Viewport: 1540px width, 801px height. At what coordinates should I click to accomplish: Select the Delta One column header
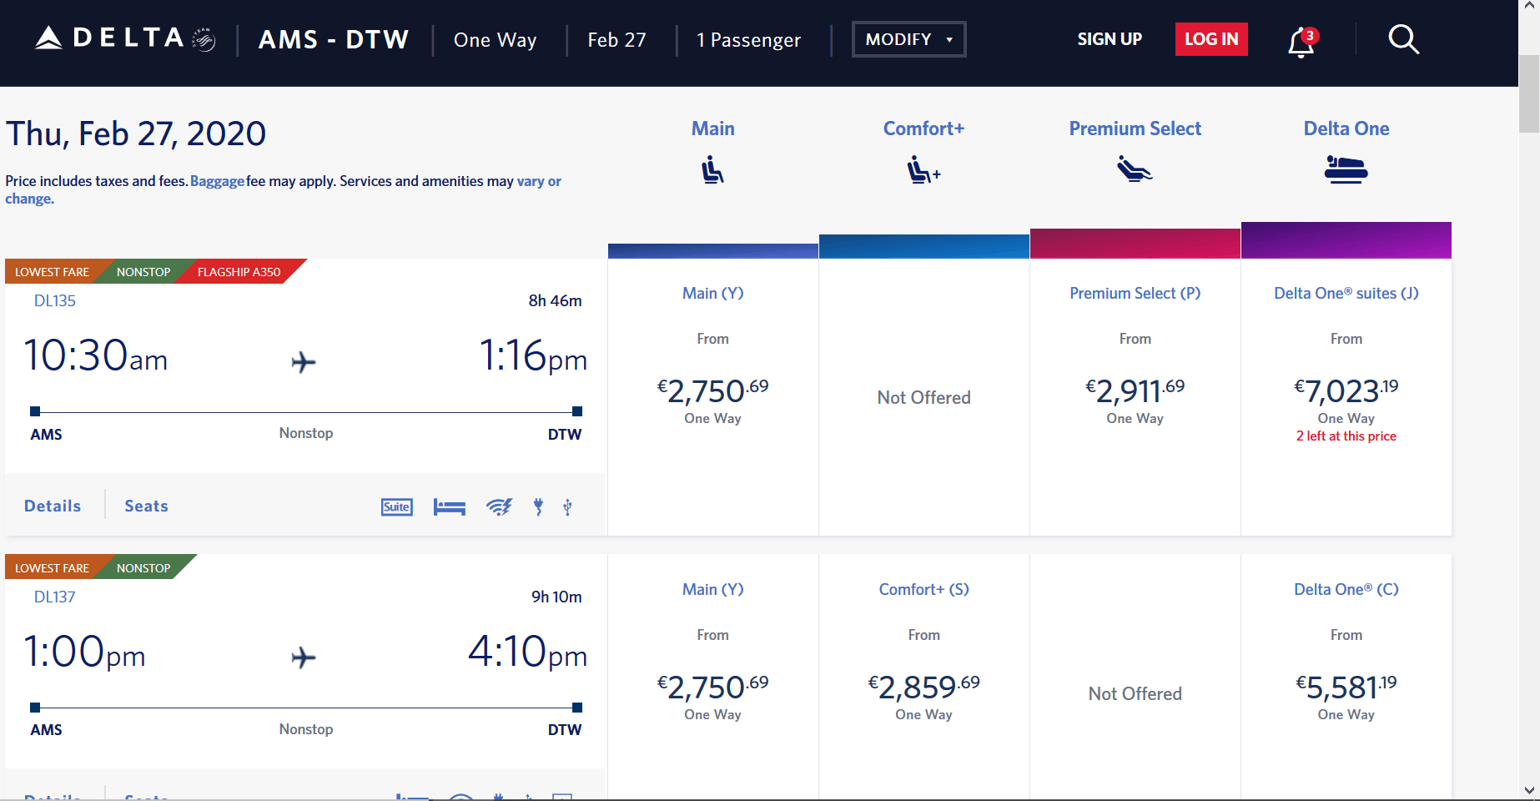click(x=1346, y=128)
